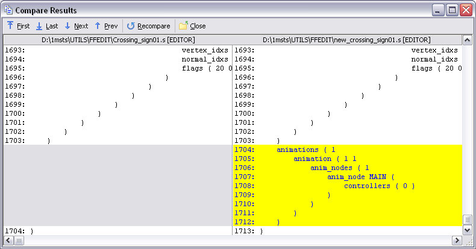Close the Compare Results window with X
Screen dimensions: 476x249
[x=466, y=10]
